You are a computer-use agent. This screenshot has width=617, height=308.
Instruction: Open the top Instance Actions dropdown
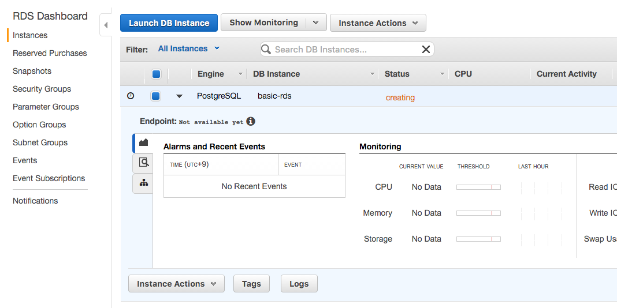point(378,23)
